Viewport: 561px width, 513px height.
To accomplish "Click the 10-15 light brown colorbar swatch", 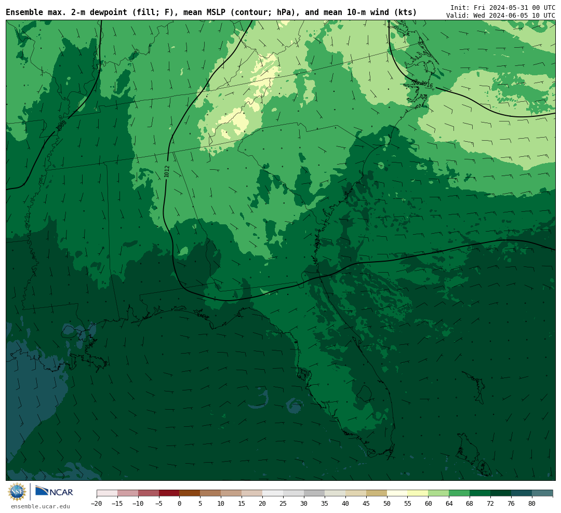I will [x=231, y=493].
